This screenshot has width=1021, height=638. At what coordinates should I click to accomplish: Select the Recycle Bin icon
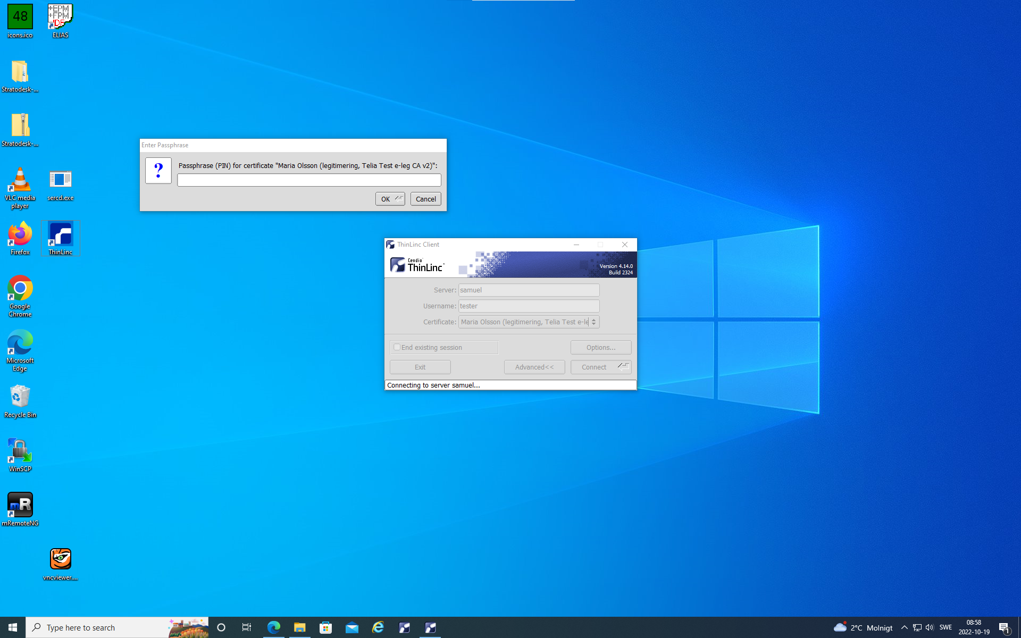tap(20, 401)
